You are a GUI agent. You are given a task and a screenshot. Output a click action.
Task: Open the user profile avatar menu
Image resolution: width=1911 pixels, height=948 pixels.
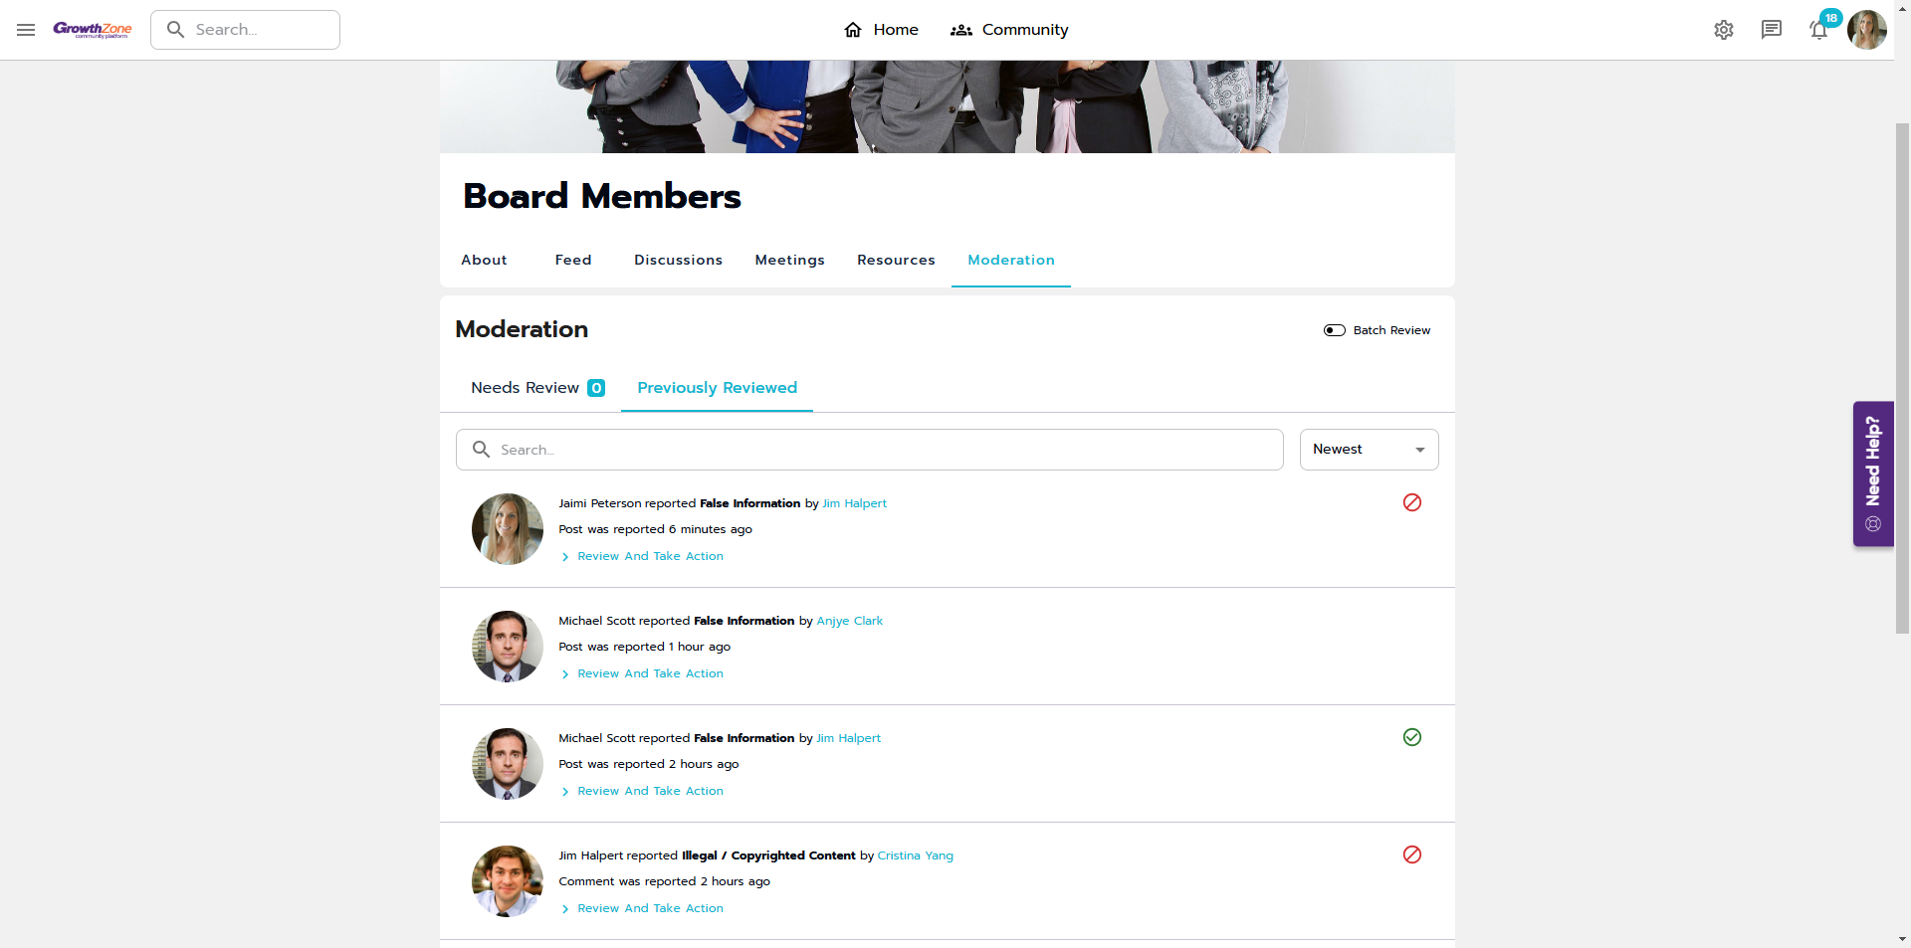coord(1866,30)
